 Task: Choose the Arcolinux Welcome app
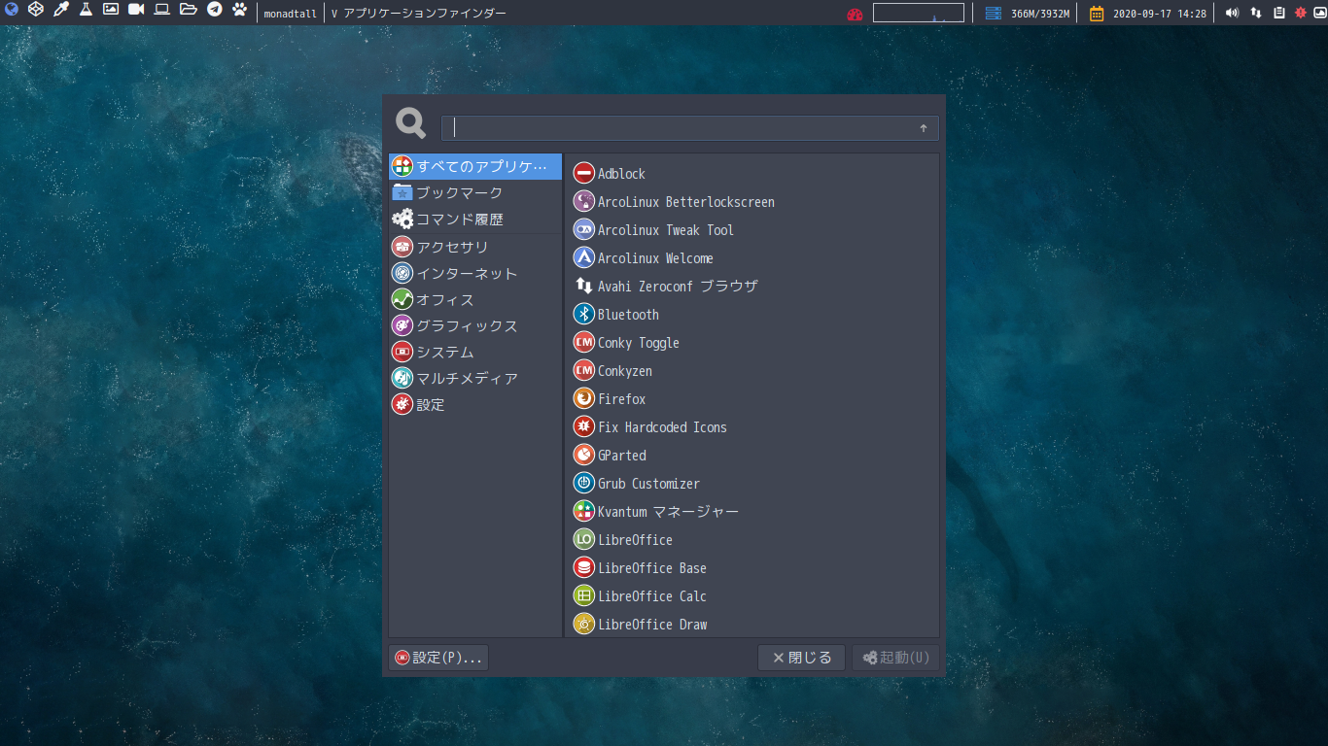[751, 258]
